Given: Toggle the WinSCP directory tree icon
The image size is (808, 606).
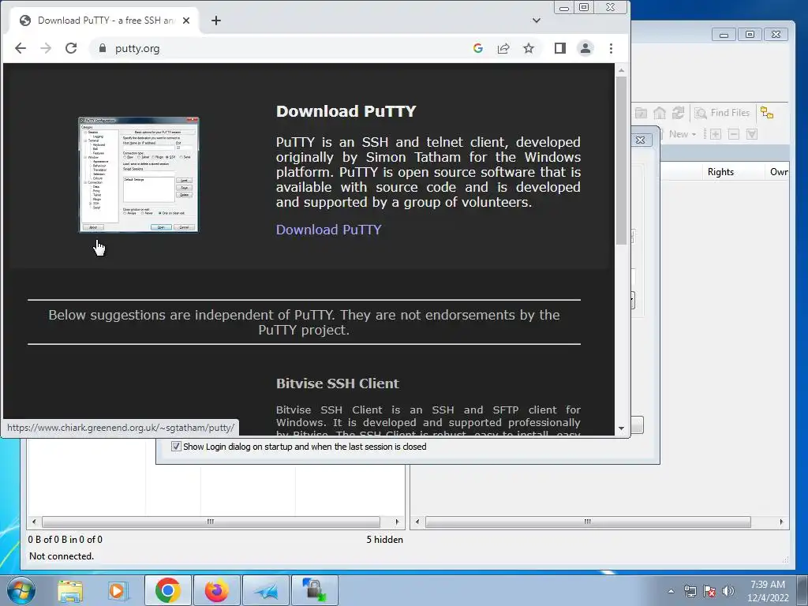Looking at the screenshot, I should pos(767,113).
